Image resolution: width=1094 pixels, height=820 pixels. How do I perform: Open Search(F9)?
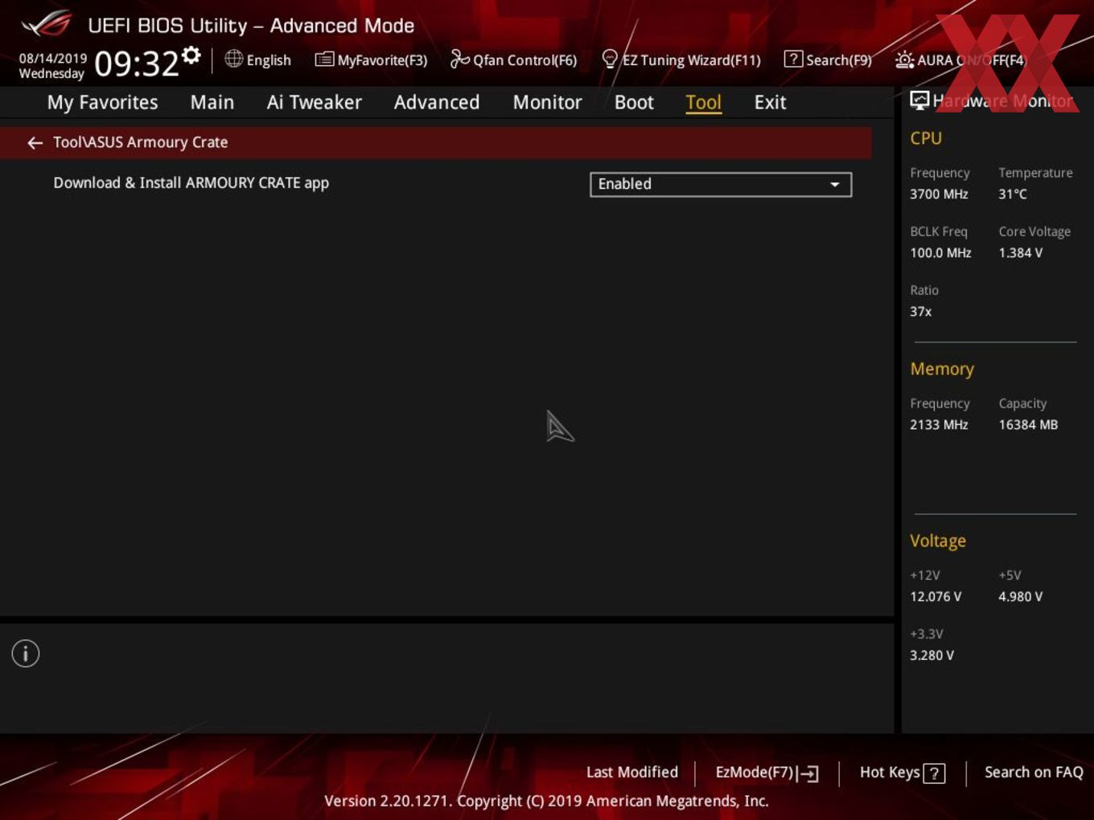click(829, 59)
